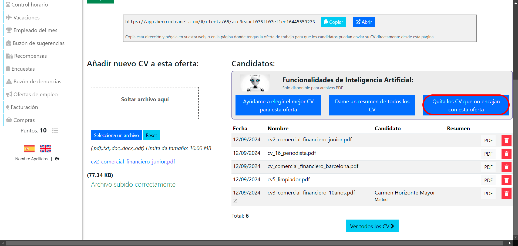The image size is (518, 246).
Task: Delete cv2_comercial_financiero_junior.pdf with trash icon
Action: pyautogui.click(x=506, y=140)
